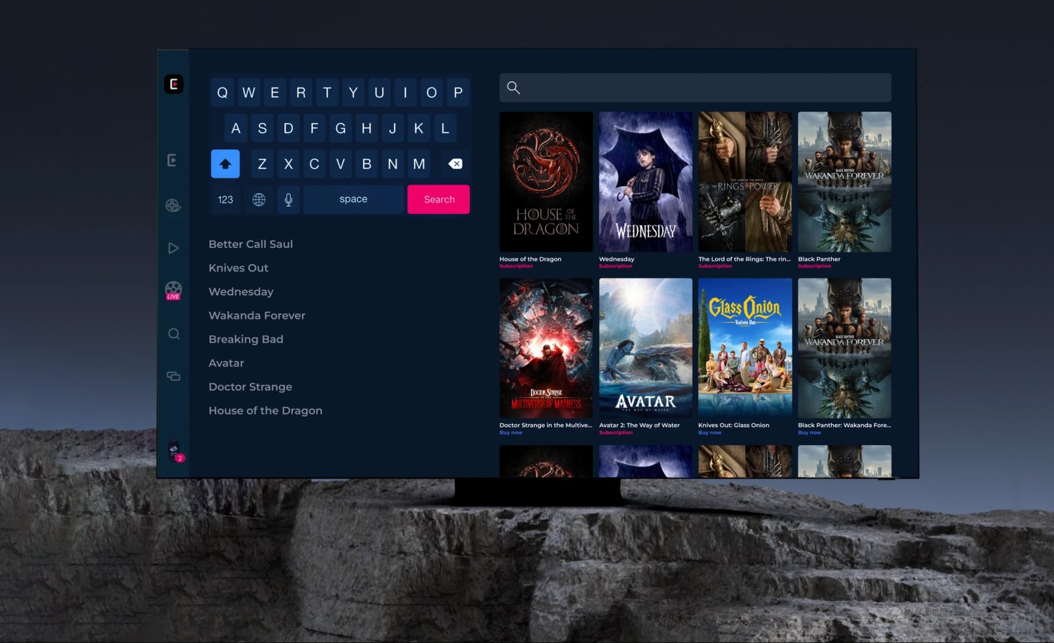Select the S key
This screenshot has width=1054, height=643.
(262, 128)
